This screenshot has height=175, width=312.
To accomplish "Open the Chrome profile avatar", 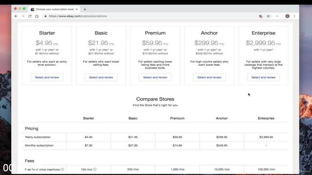I will [287, 16].
